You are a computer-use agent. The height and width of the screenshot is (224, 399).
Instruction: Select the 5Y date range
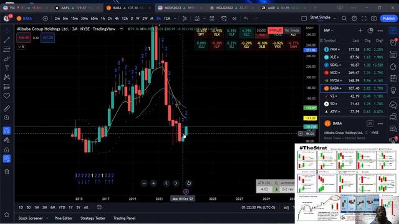tap(78, 207)
